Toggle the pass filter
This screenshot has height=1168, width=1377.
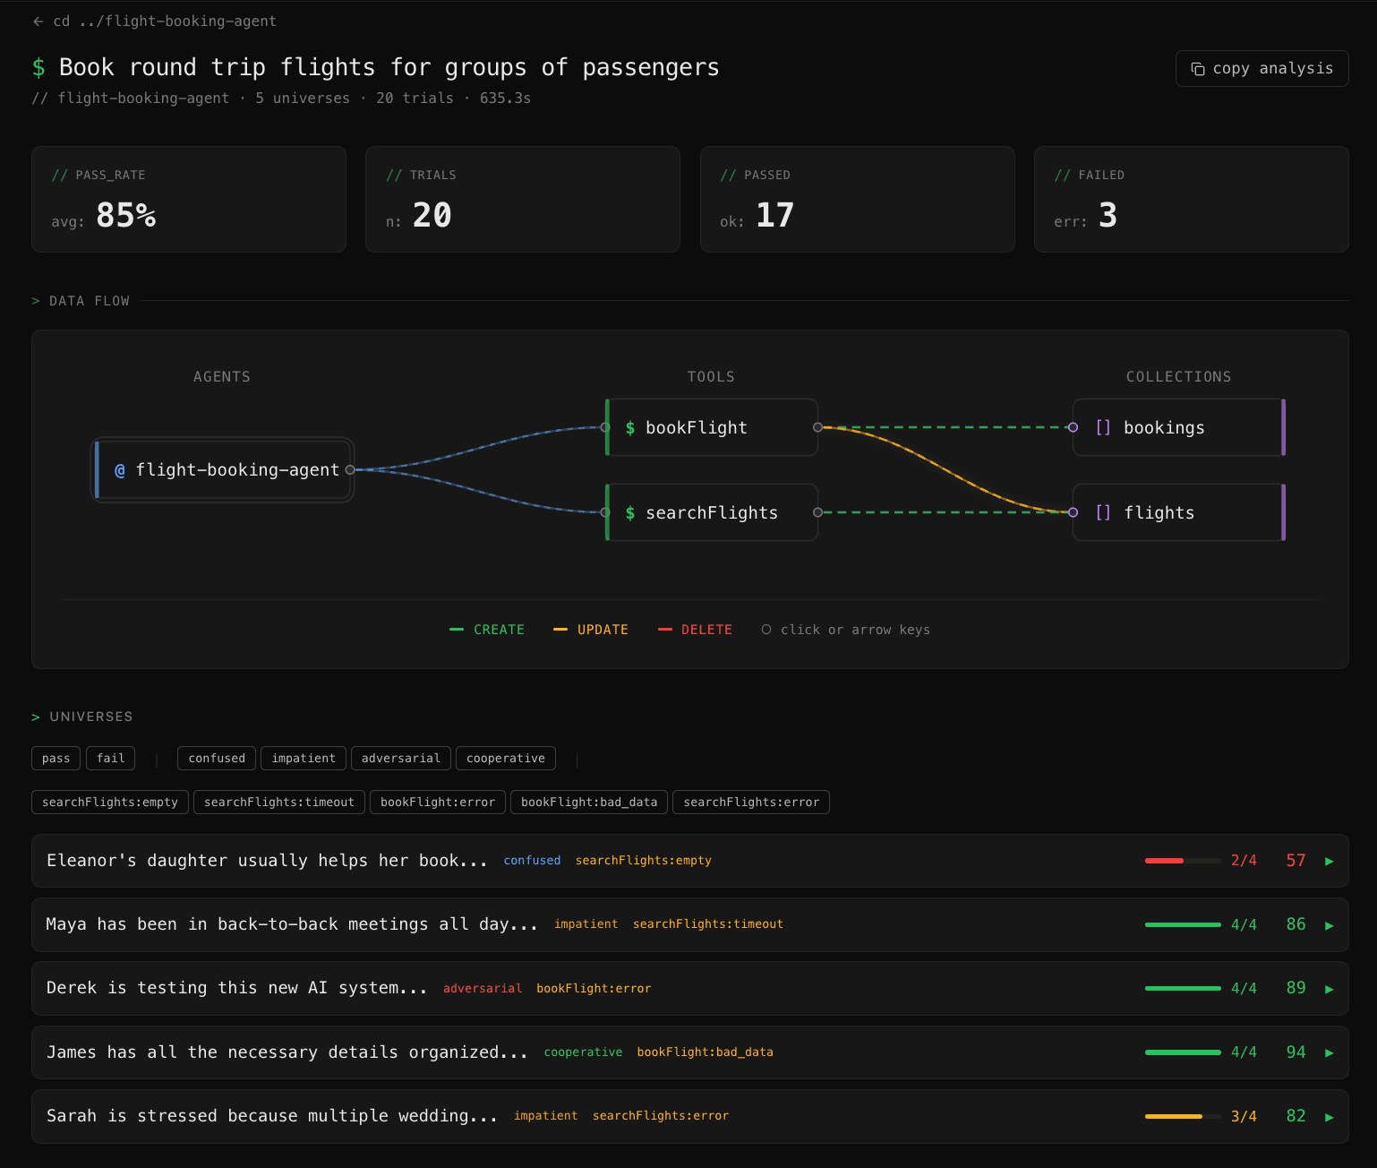coord(56,758)
